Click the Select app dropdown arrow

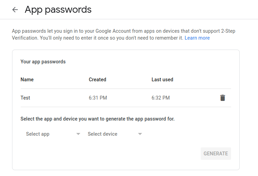[78, 134]
